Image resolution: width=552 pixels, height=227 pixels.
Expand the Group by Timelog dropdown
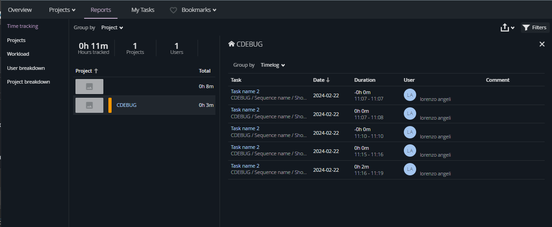pos(273,65)
